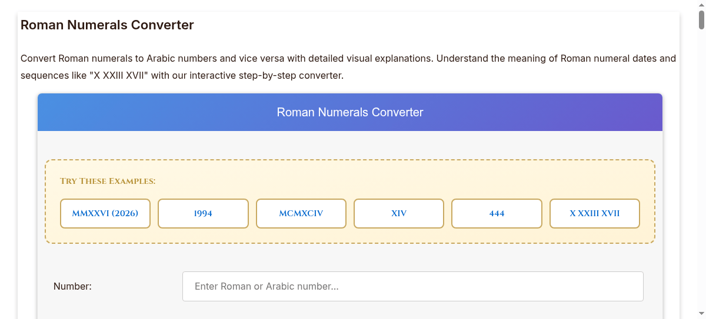Try the MCMXCIV example
This screenshot has height=319, width=706.
[x=301, y=213]
